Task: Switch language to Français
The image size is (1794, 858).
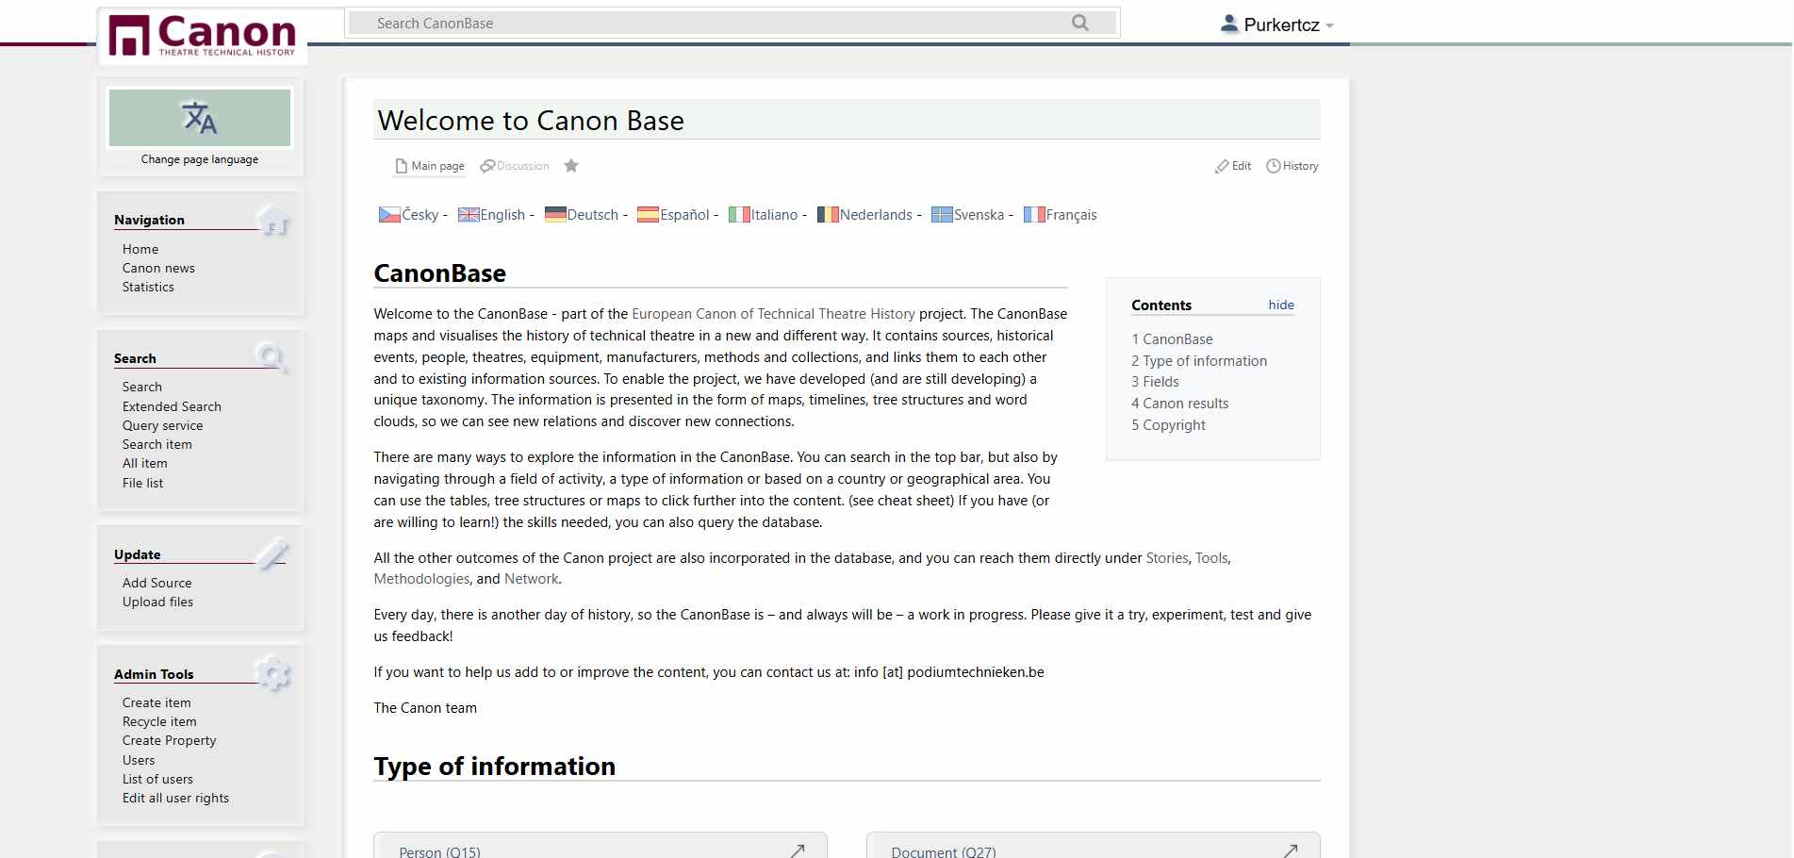Action: coord(1072,215)
